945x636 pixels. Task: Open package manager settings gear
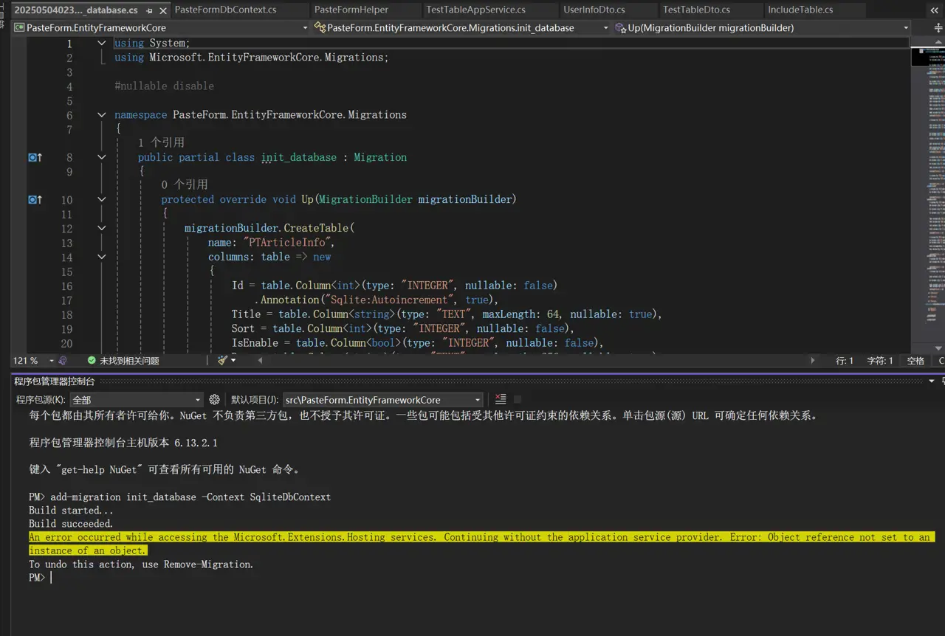click(x=214, y=399)
